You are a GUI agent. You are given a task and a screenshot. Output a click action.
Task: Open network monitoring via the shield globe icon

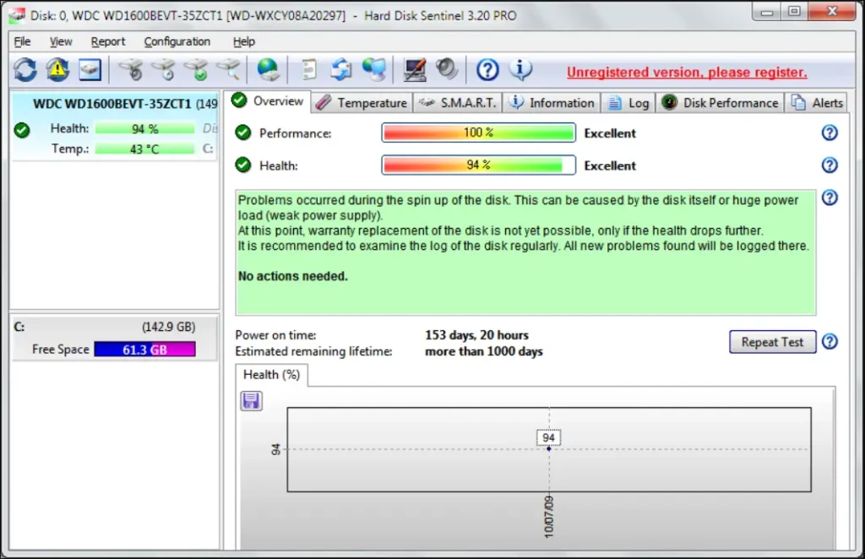click(x=373, y=69)
